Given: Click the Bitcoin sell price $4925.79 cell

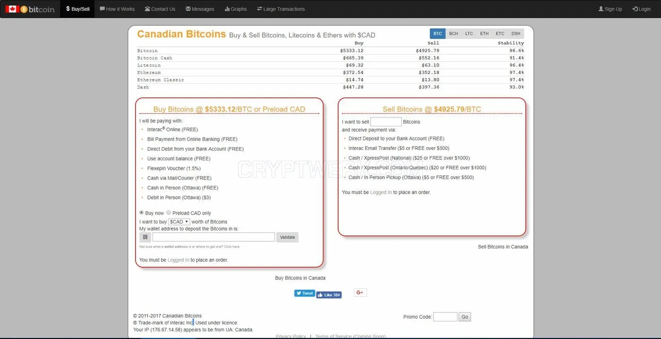Looking at the screenshot, I should [428, 50].
